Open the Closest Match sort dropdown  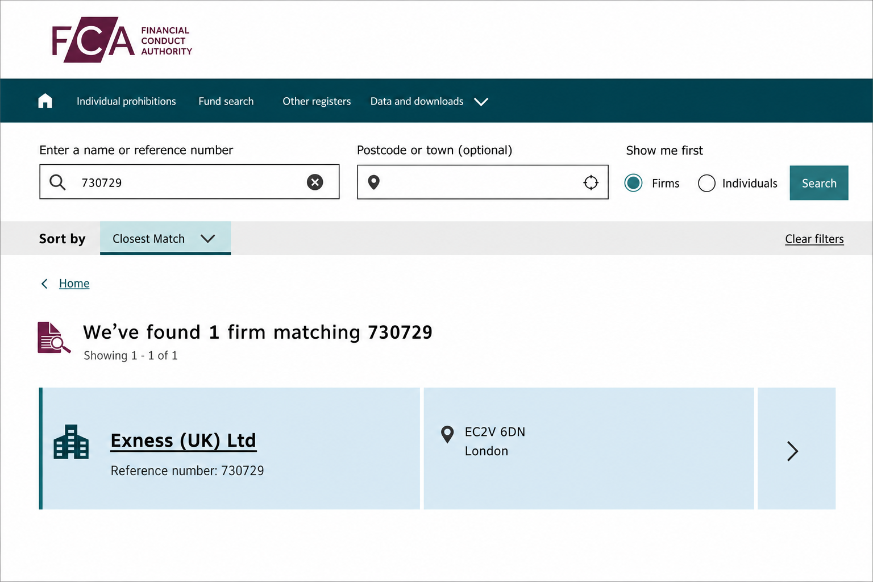(x=165, y=238)
